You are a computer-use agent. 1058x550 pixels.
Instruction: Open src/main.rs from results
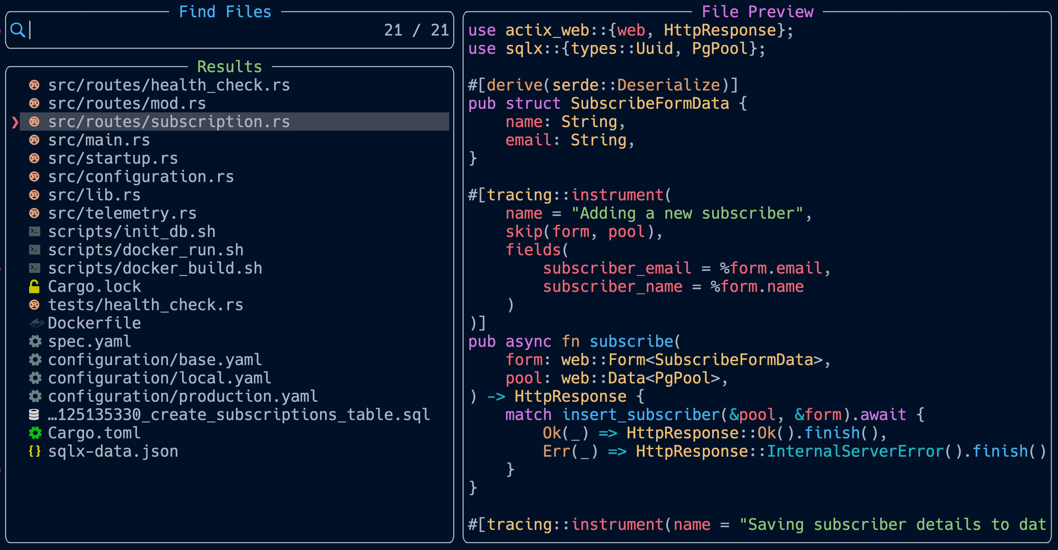(235, 140)
